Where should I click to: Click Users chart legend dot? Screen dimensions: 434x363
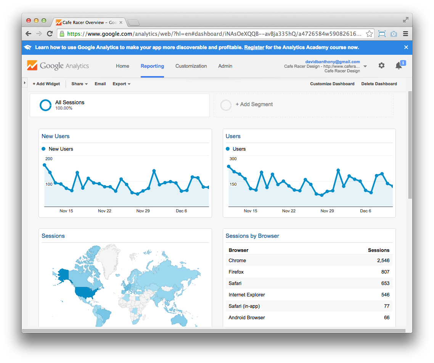228,149
